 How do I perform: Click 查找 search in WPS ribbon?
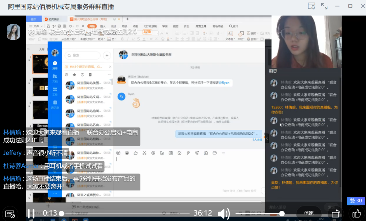click(x=233, y=26)
